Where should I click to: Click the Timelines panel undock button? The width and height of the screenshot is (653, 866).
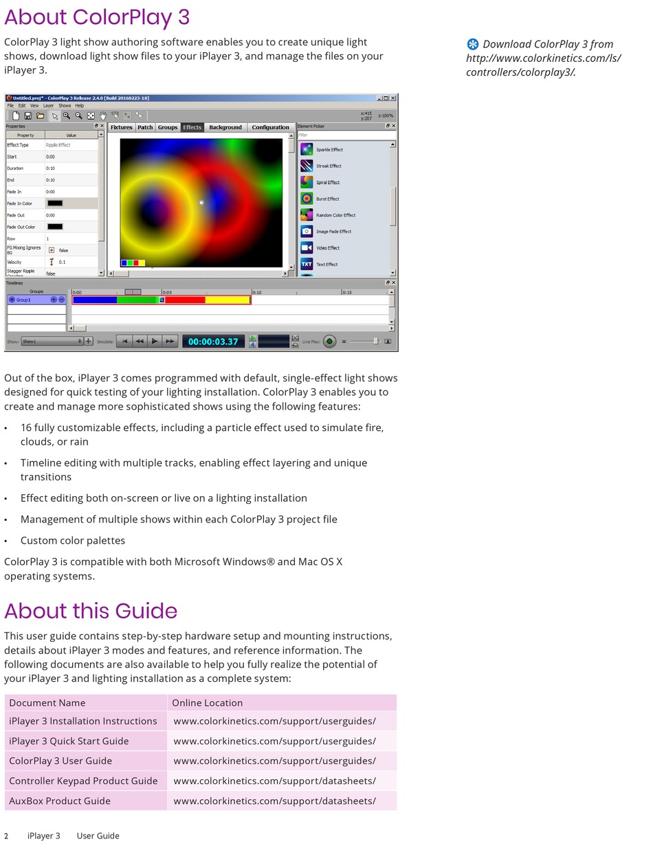[388, 282]
